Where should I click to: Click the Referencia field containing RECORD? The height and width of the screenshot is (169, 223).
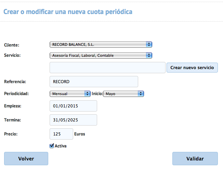tap(94, 82)
